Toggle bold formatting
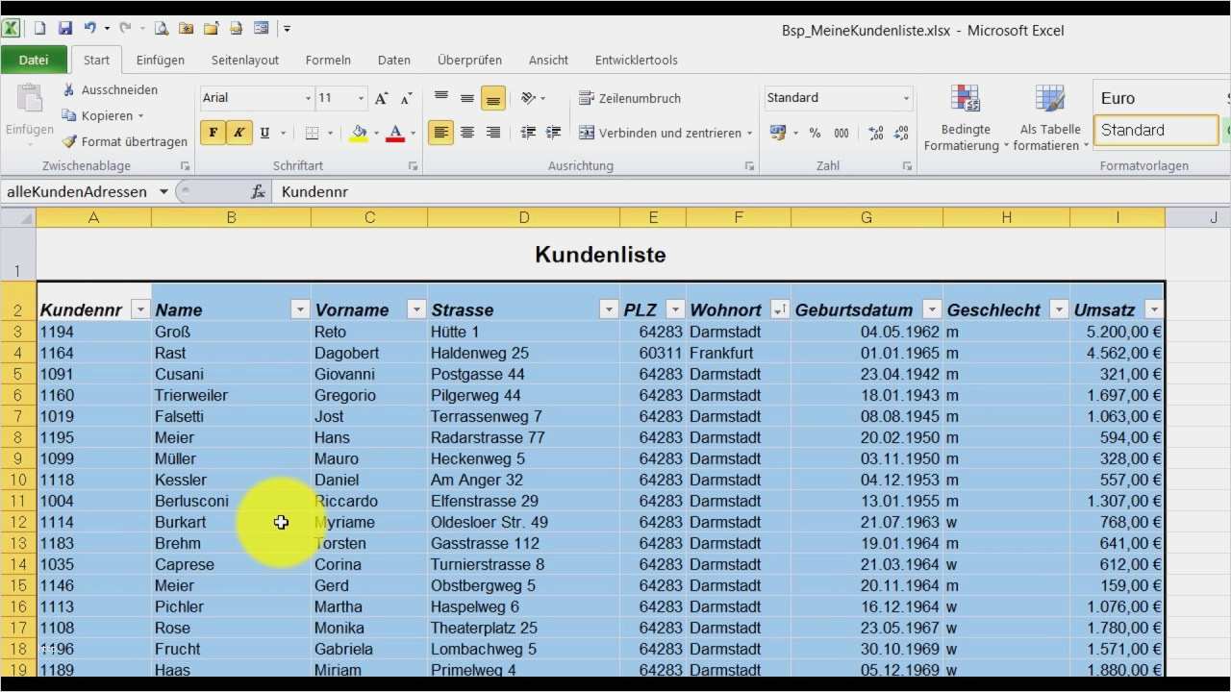The image size is (1231, 692). (213, 133)
